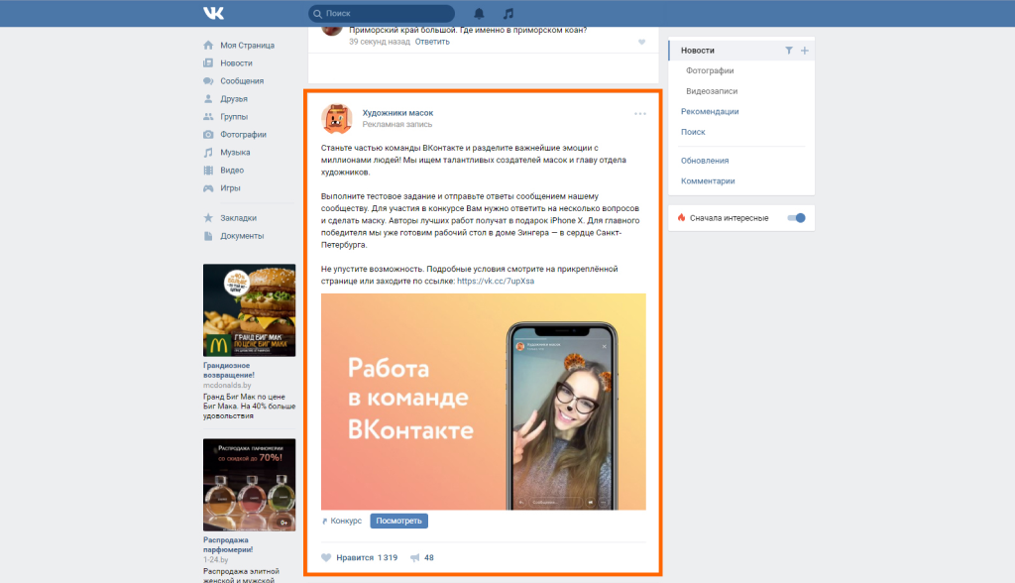Open Рекомендации in right panel
The width and height of the screenshot is (1015, 583).
pyautogui.click(x=710, y=111)
